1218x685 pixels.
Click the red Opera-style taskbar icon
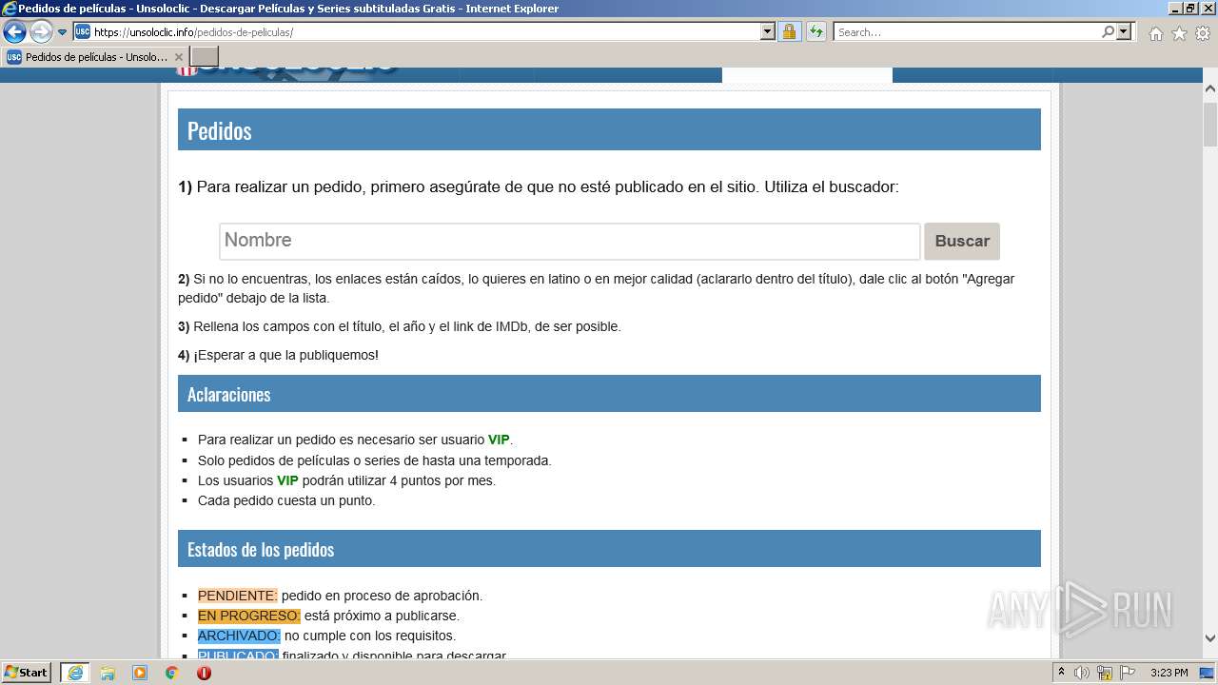(x=204, y=673)
